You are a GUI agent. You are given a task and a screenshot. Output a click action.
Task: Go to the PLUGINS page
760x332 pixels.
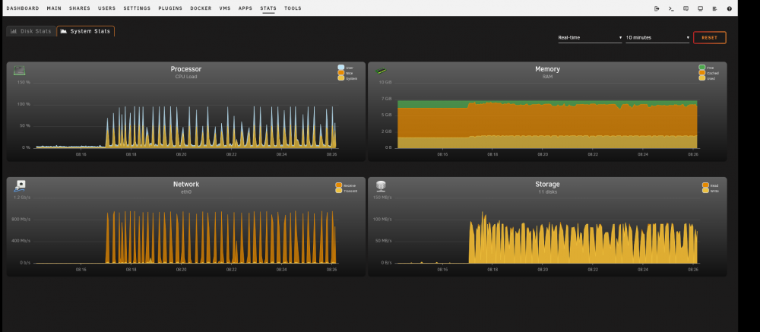point(170,8)
